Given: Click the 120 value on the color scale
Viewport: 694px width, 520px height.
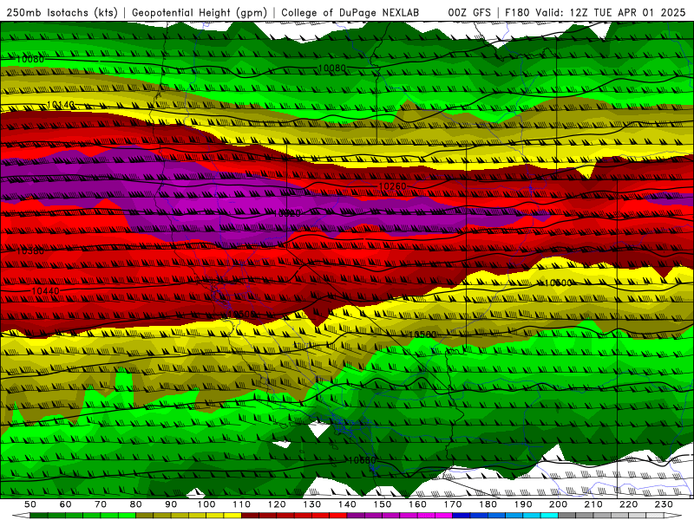Looking at the screenshot, I should 277,504.
